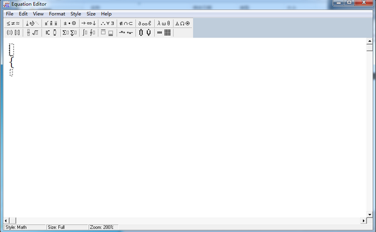Open the integral templates palette
The width and height of the screenshot is (376, 232).
[x=88, y=33]
